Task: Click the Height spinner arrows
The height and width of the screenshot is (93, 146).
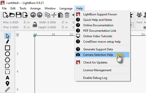Action: click(63, 27)
